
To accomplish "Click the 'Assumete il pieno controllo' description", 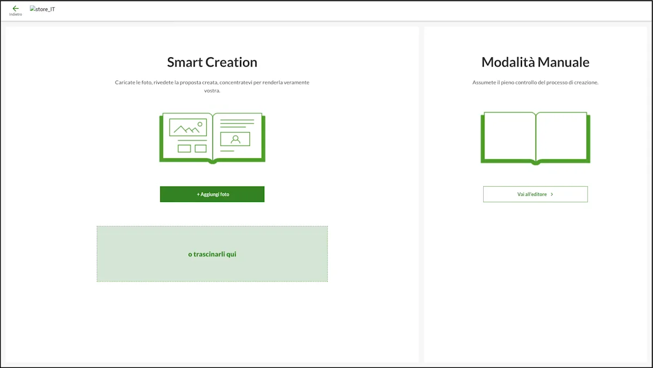I will [535, 83].
